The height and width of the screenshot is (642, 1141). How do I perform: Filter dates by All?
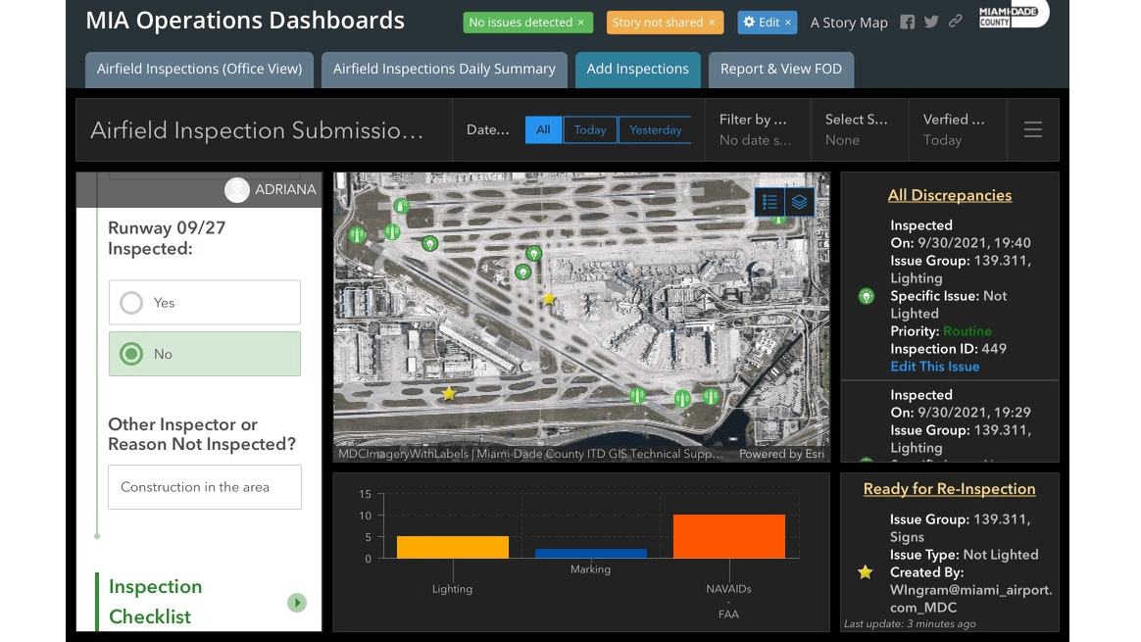pos(543,129)
